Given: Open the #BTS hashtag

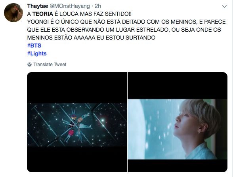Looking at the screenshot, I should pyautogui.click(x=34, y=46).
